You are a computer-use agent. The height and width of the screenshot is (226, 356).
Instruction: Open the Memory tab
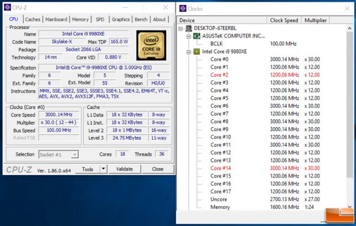coord(80,19)
